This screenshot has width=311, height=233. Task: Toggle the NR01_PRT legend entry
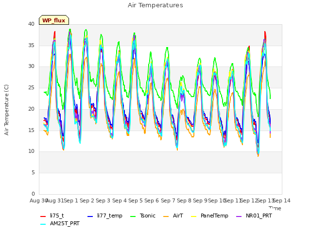(x=254, y=216)
